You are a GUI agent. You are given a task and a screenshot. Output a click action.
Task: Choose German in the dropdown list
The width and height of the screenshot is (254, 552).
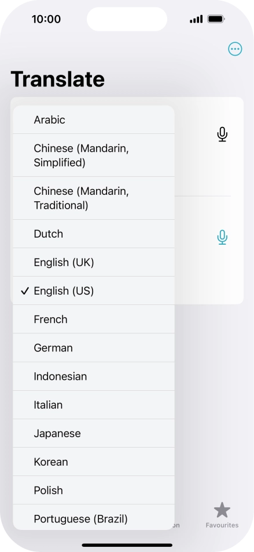point(94,348)
